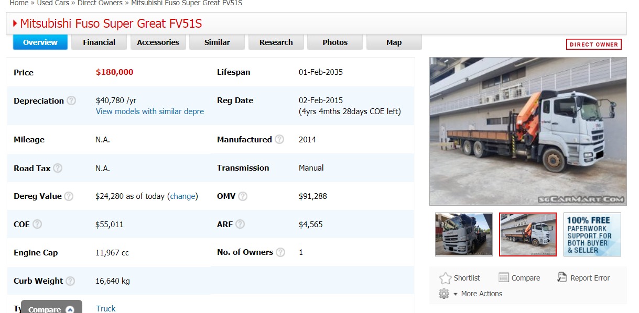This screenshot has width=639, height=313.
Task: Click help icon next to No. of Owners
Action: (280, 252)
